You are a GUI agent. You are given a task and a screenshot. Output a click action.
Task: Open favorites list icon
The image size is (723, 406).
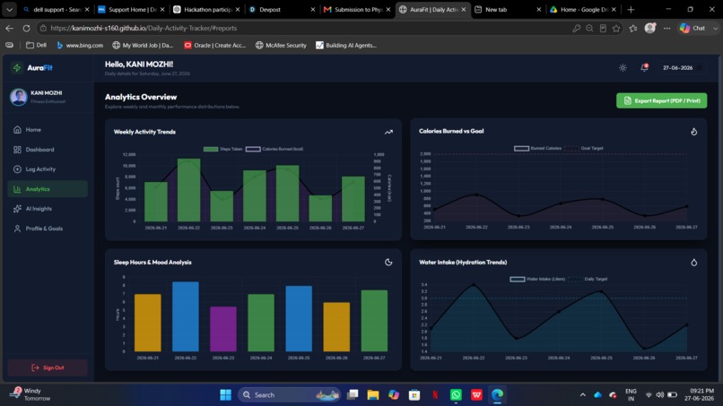click(633, 28)
